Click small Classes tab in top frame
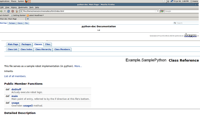This screenshot has height=120, width=200. pos(20,23)
